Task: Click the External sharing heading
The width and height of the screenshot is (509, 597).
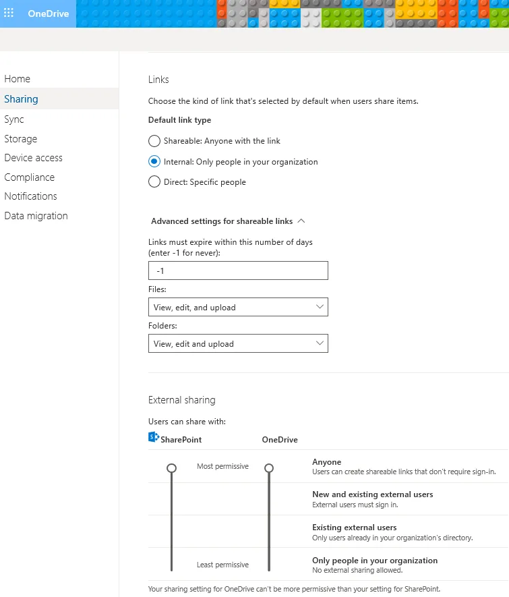Action: (x=182, y=400)
